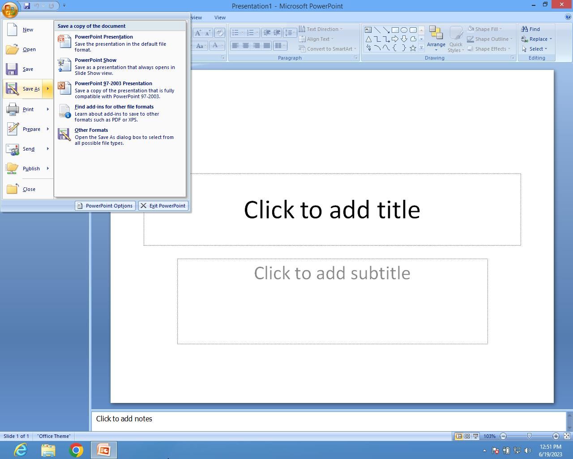Start Slide Show from status bar

pos(475,436)
